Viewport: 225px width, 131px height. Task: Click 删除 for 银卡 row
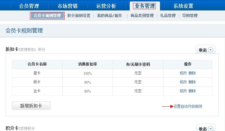point(192,82)
